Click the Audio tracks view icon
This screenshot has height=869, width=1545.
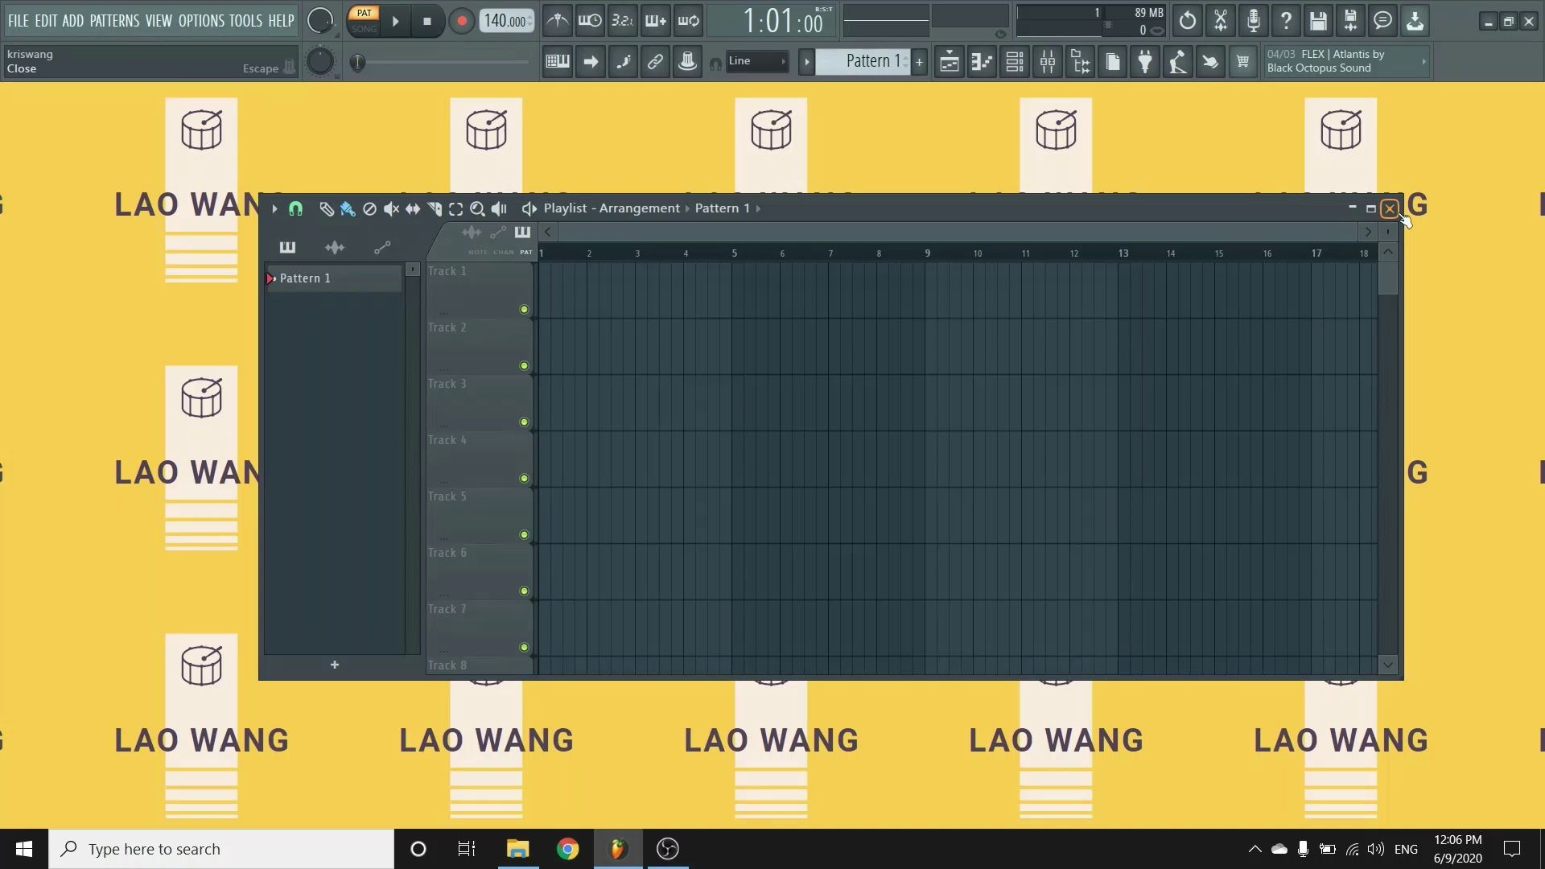(x=334, y=247)
